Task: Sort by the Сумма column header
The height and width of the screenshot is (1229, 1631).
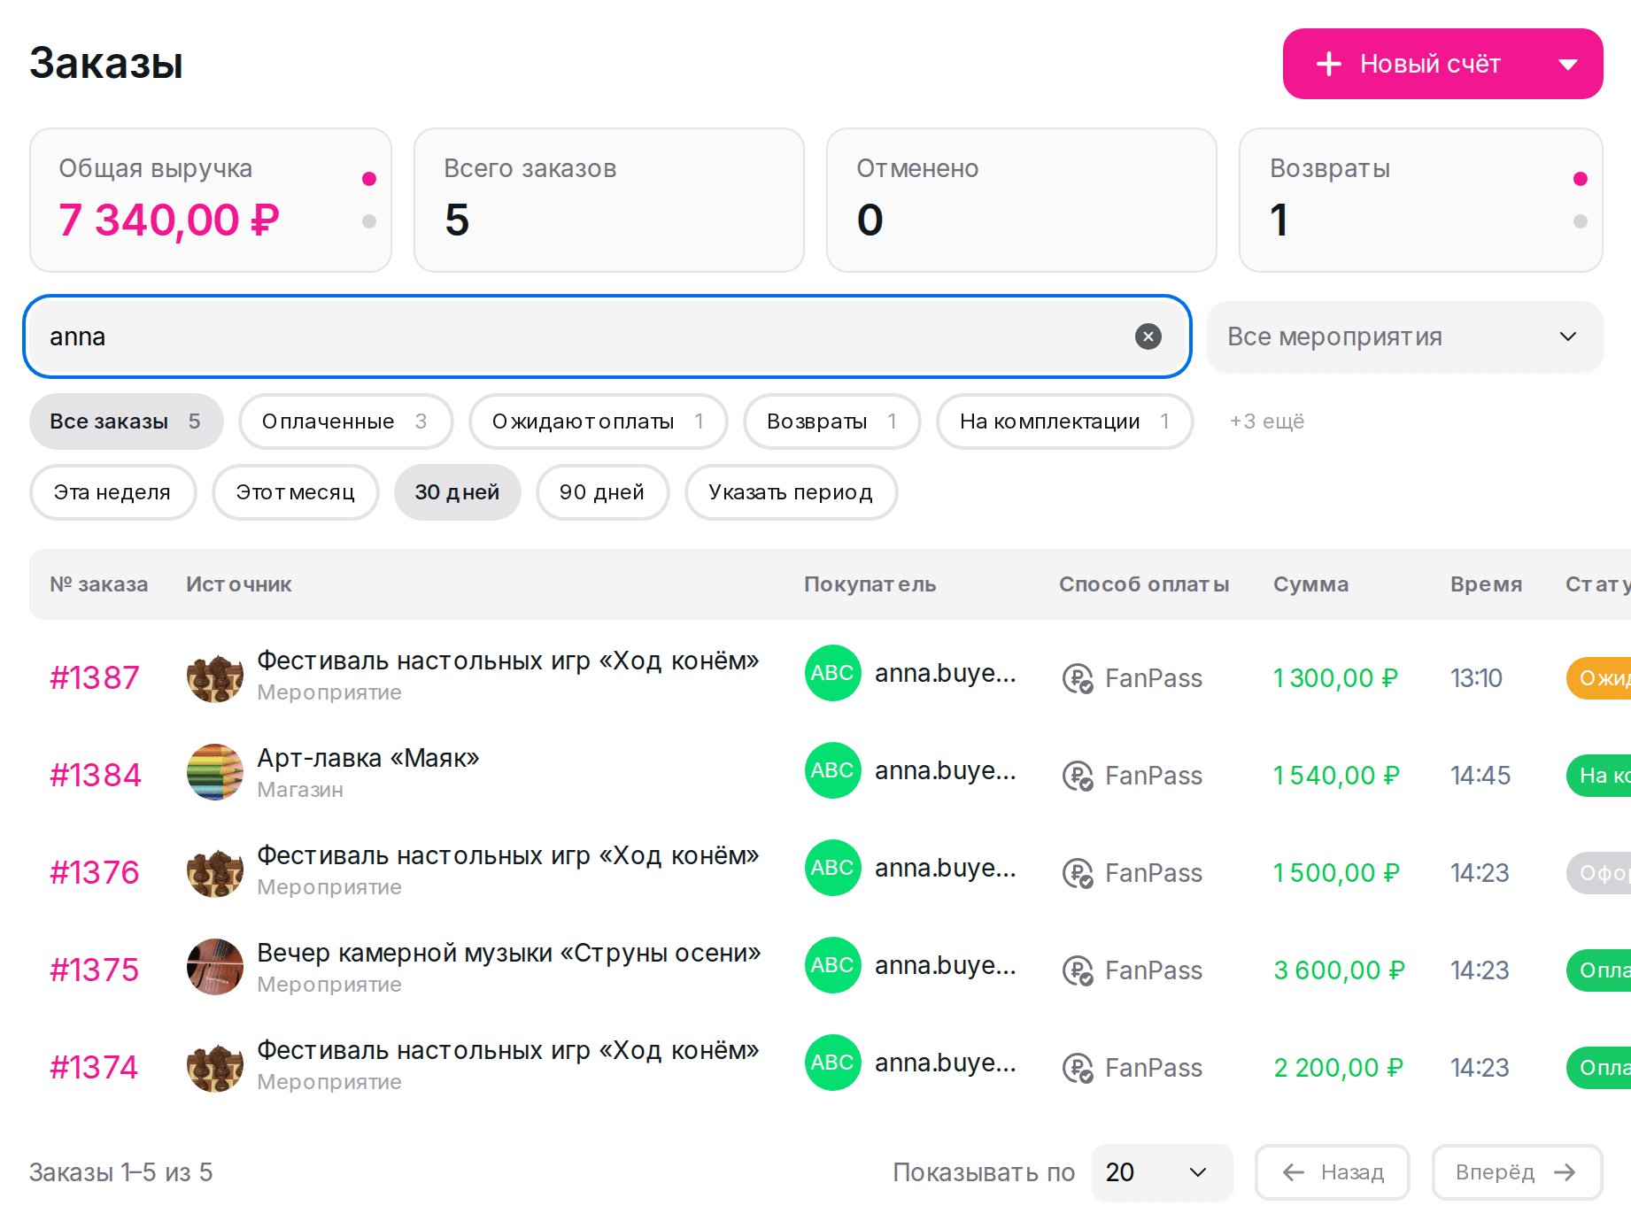Action: coord(1310,584)
